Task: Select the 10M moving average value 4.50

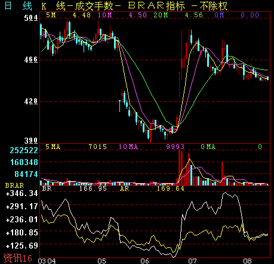Action: (x=138, y=15)
